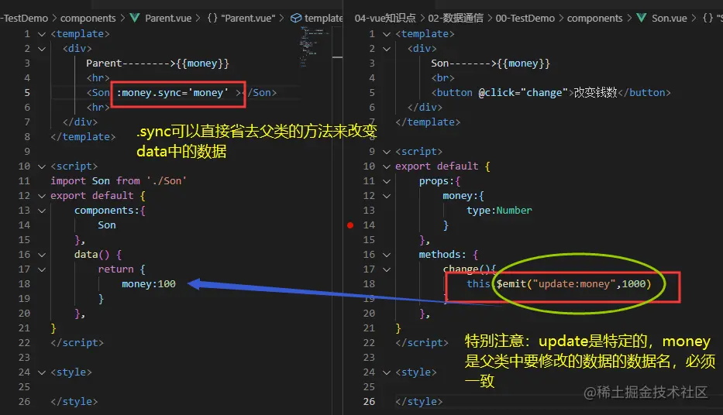The image size is (723, 415).
Task: Click the closing </template> tag in Son.vue
Action: 428,122
